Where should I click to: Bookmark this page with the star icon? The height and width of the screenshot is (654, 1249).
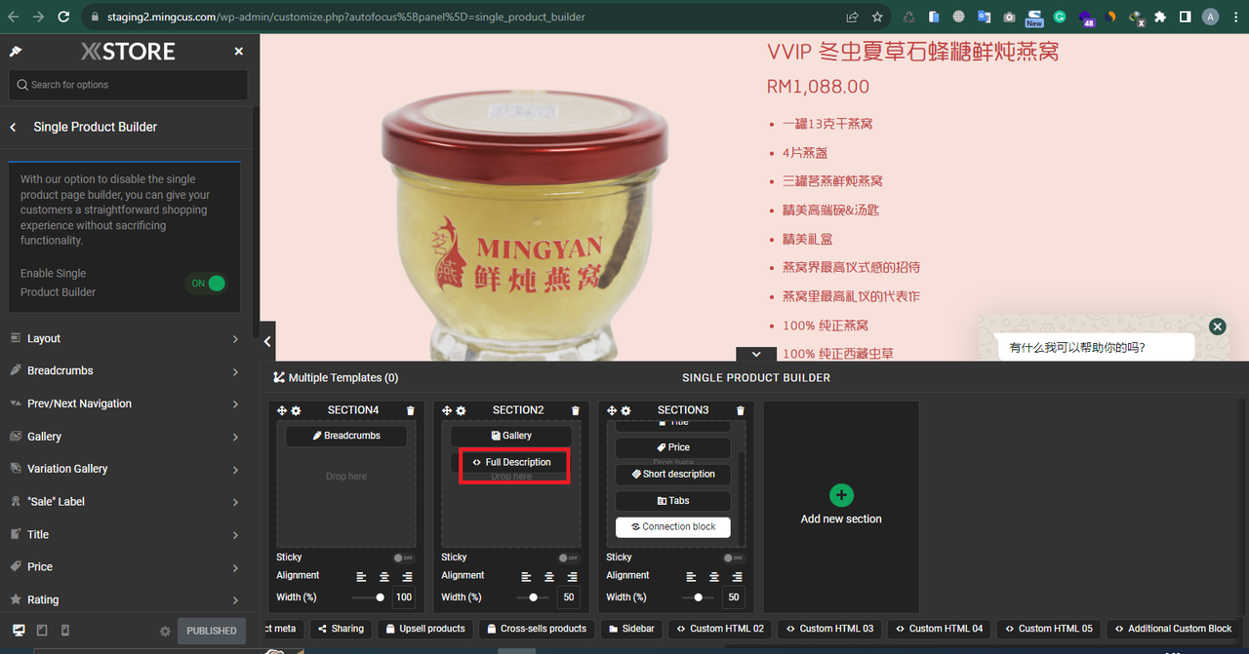(x=877, y=17)
